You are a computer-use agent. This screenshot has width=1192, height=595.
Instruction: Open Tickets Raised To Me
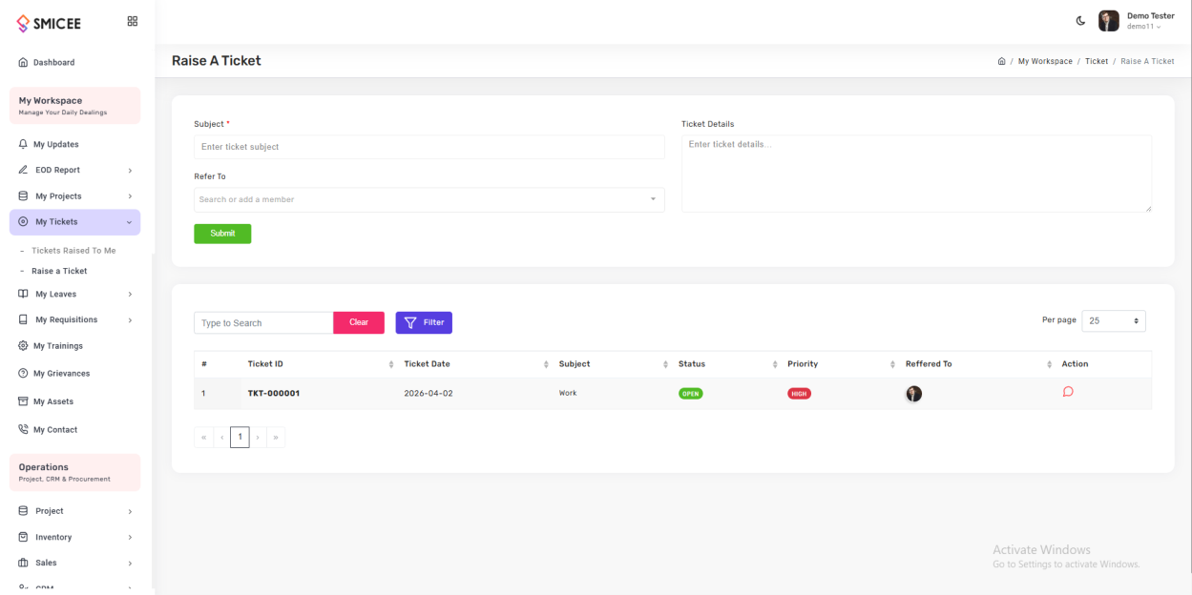point(73,251)
